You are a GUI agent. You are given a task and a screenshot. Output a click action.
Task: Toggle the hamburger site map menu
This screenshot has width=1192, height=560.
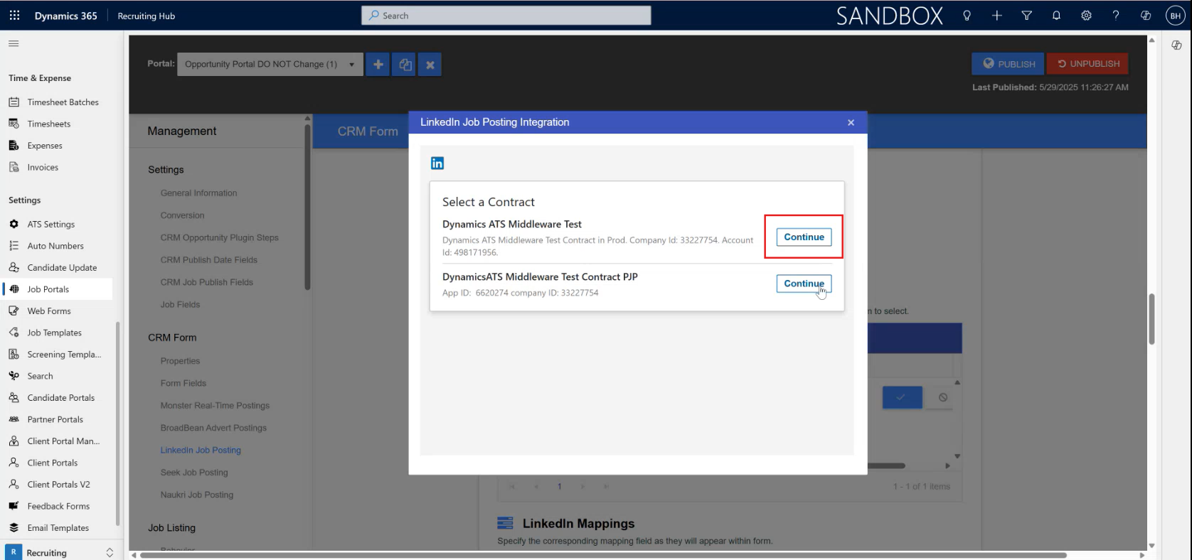(14, 43)
